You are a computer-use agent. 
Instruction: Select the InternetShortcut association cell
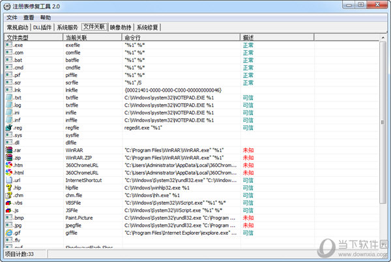point(83,180)
